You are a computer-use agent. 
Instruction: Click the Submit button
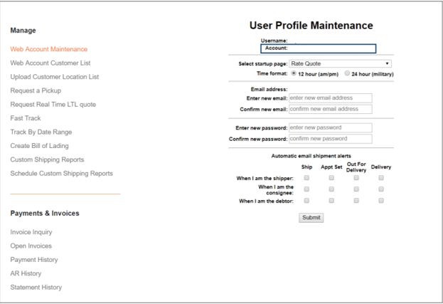coord(311,217)
